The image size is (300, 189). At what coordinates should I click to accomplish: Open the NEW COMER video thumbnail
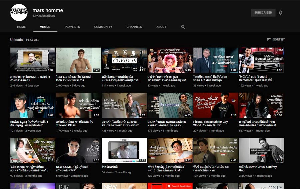coord(78,150)
